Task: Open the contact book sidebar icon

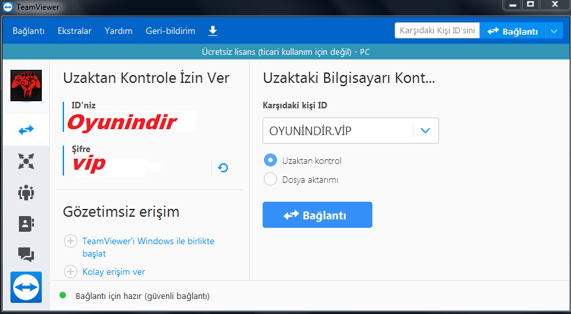Action: click(x=26, y=223)
